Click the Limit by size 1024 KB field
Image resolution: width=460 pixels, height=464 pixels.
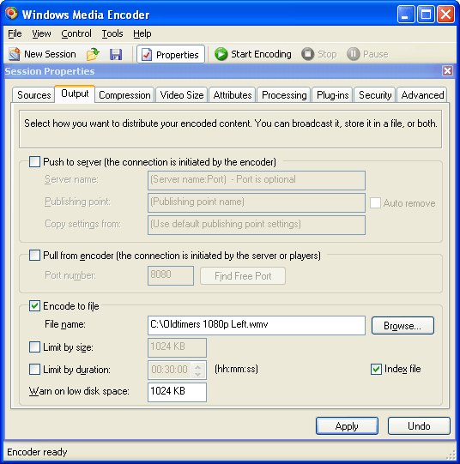(177, 347)
